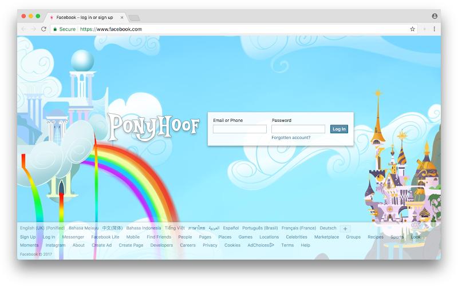This screenshot has width=458, height=286.
Task: Open the Developers footer link
Action: [161, 245]
